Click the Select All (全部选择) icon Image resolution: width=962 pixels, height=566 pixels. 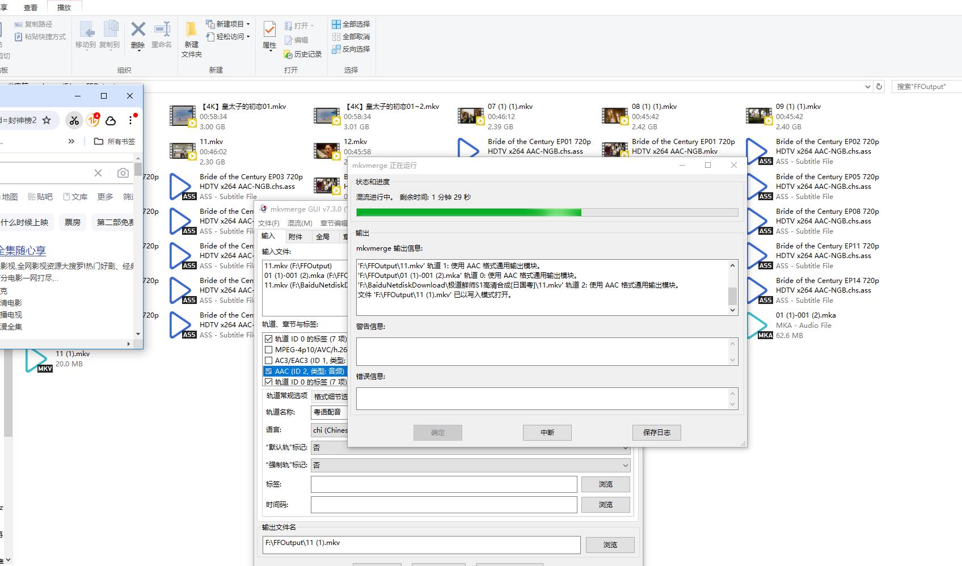coord(351,24)
